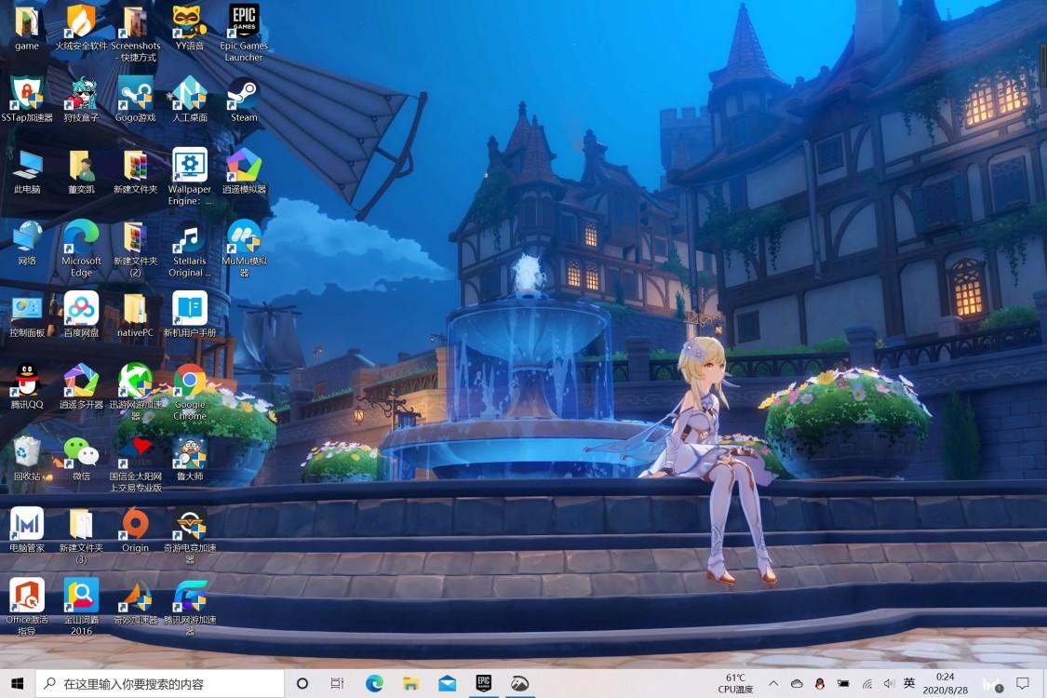Select the 奇妙加速器 desktop shortcut
Screen dimensions: 1047x698
tap(136, 602)
